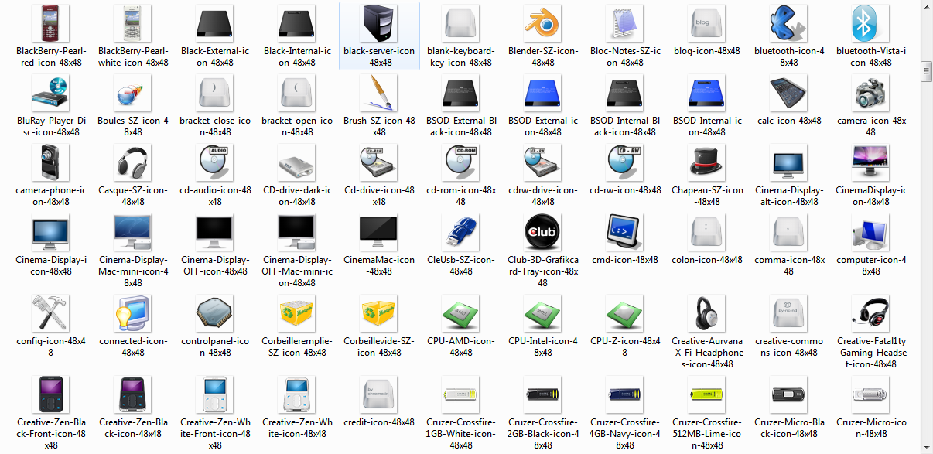The width and height of the screenshot is (933, 454).
Task: Click the Black-External drive icon
Action: click(x=215, y=23)
